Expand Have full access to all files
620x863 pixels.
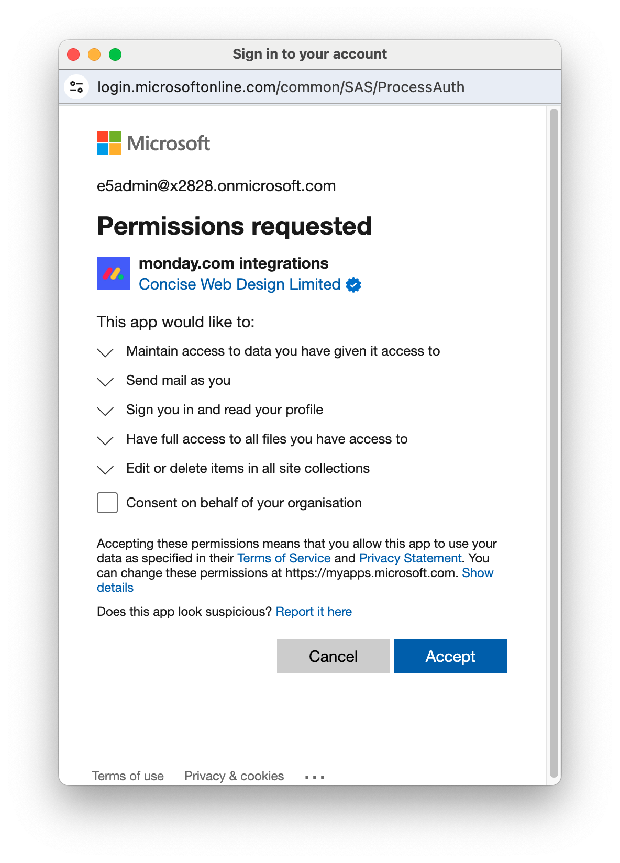[106, 440]
